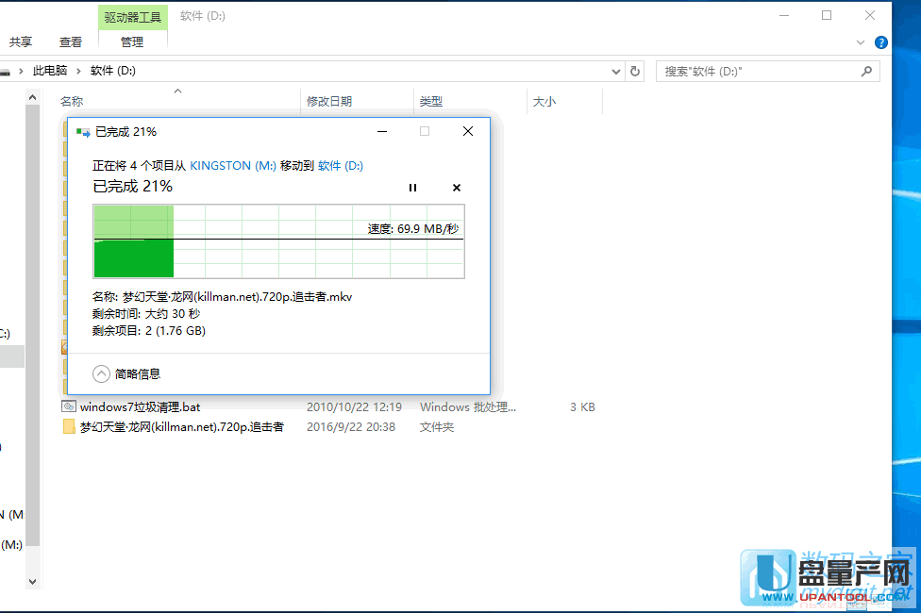This screenshot has width=921, height=613.
Task: Open the 查看 ribbon tab
Action: (x=71, y=41)
